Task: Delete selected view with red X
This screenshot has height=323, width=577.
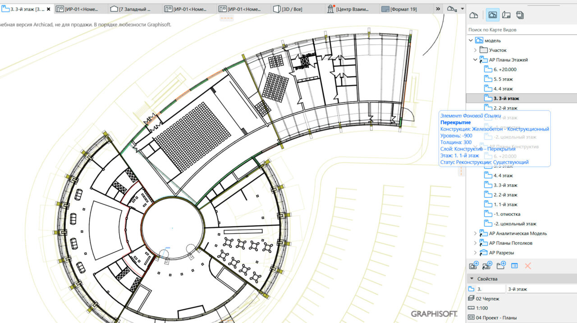Action: 528,266
